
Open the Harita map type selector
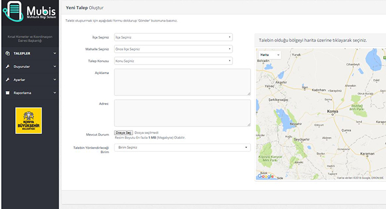pyautogui.click(x=270, y=55)
